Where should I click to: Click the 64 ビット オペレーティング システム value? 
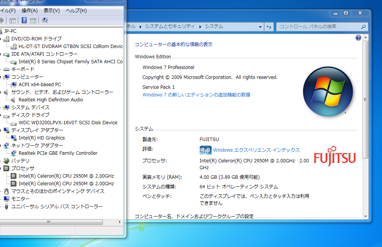point(239,186)
